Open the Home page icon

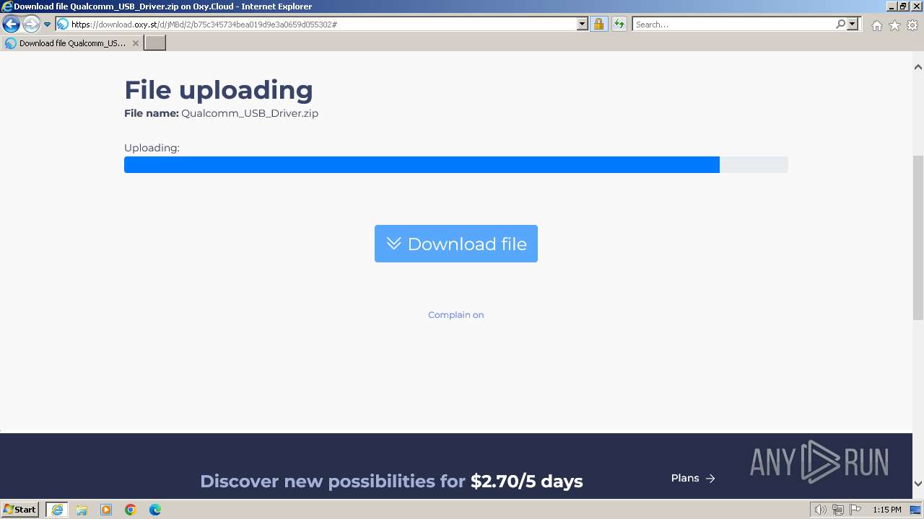(x=876, y=25)
